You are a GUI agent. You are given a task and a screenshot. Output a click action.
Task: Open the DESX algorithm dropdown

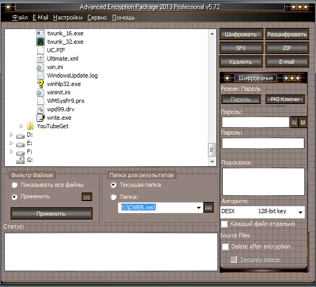click(300, 212)
